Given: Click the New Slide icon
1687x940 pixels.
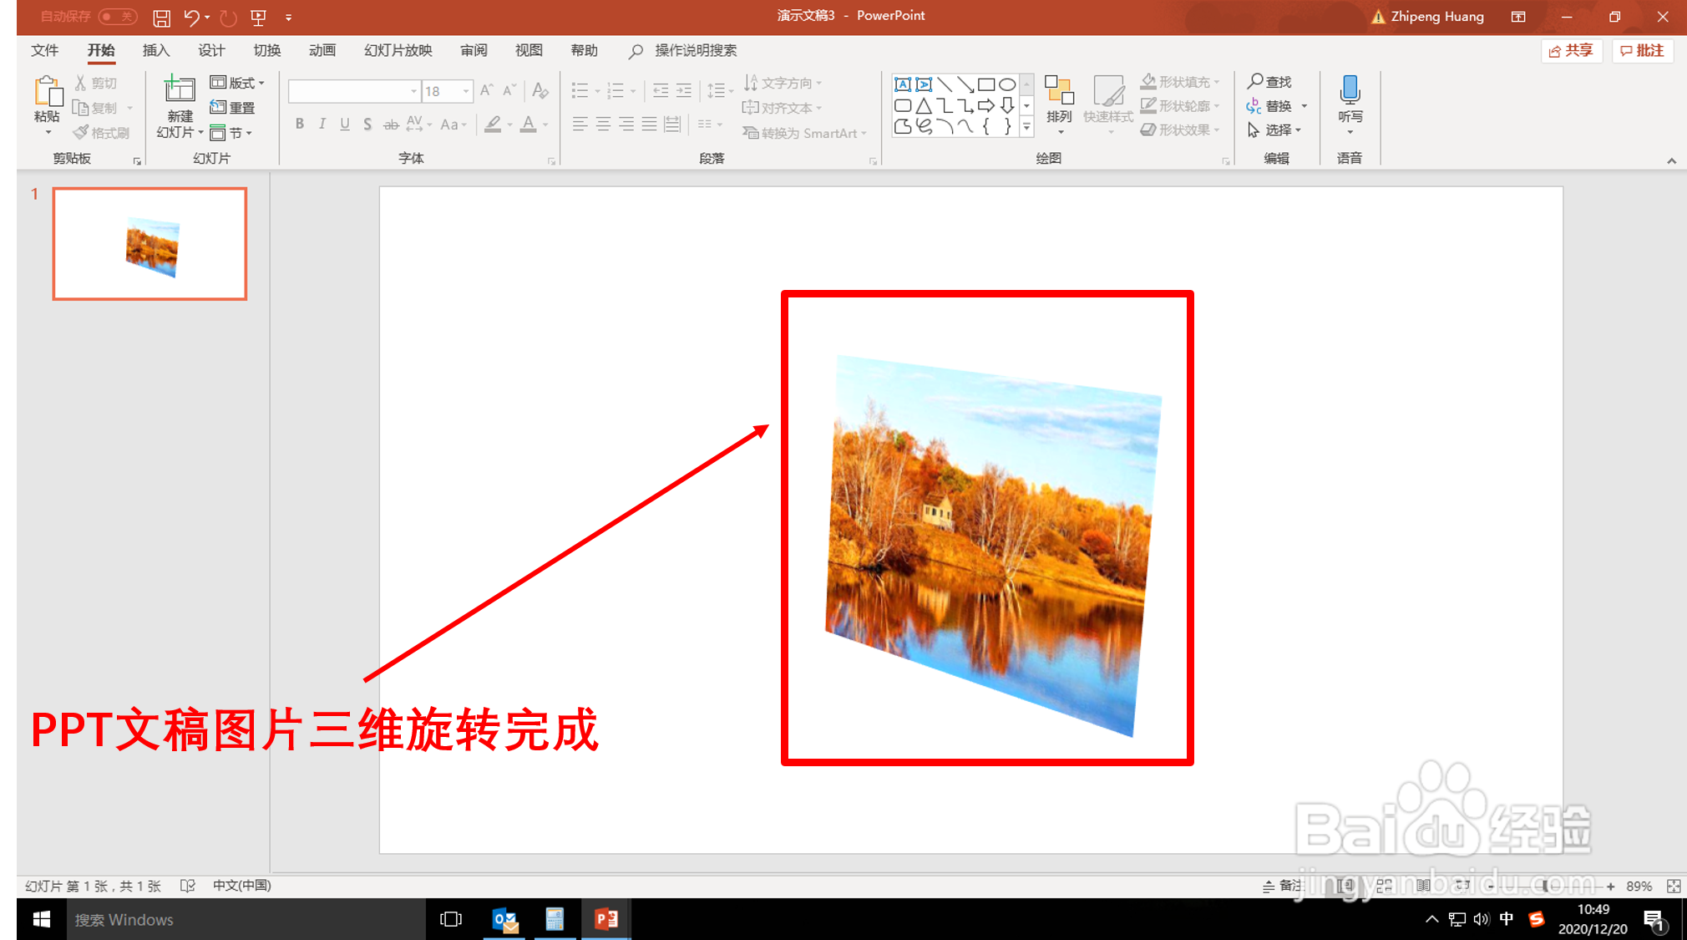Looking at the screenshot, I should [179, 90].
